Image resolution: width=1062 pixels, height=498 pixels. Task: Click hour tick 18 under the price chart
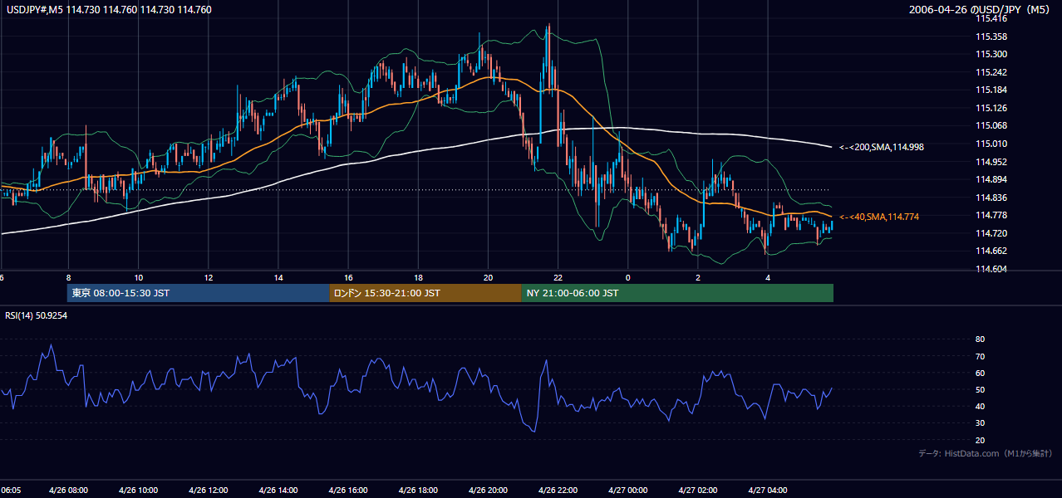point(418,278)
